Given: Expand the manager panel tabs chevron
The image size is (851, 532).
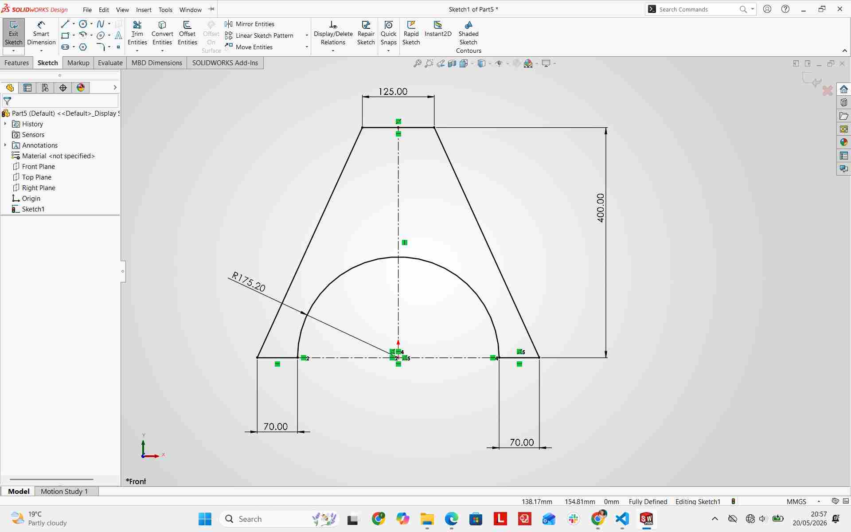Looking at the screenshot, I should [x=115, y=88].
